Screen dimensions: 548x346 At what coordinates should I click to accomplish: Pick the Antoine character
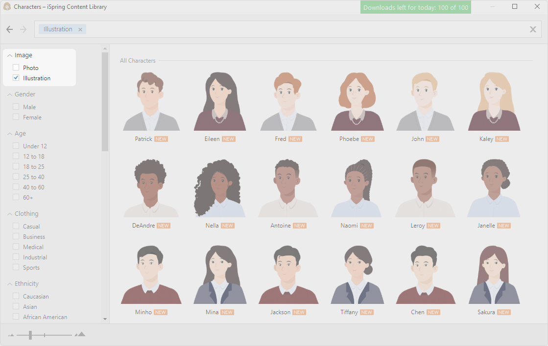288,193
